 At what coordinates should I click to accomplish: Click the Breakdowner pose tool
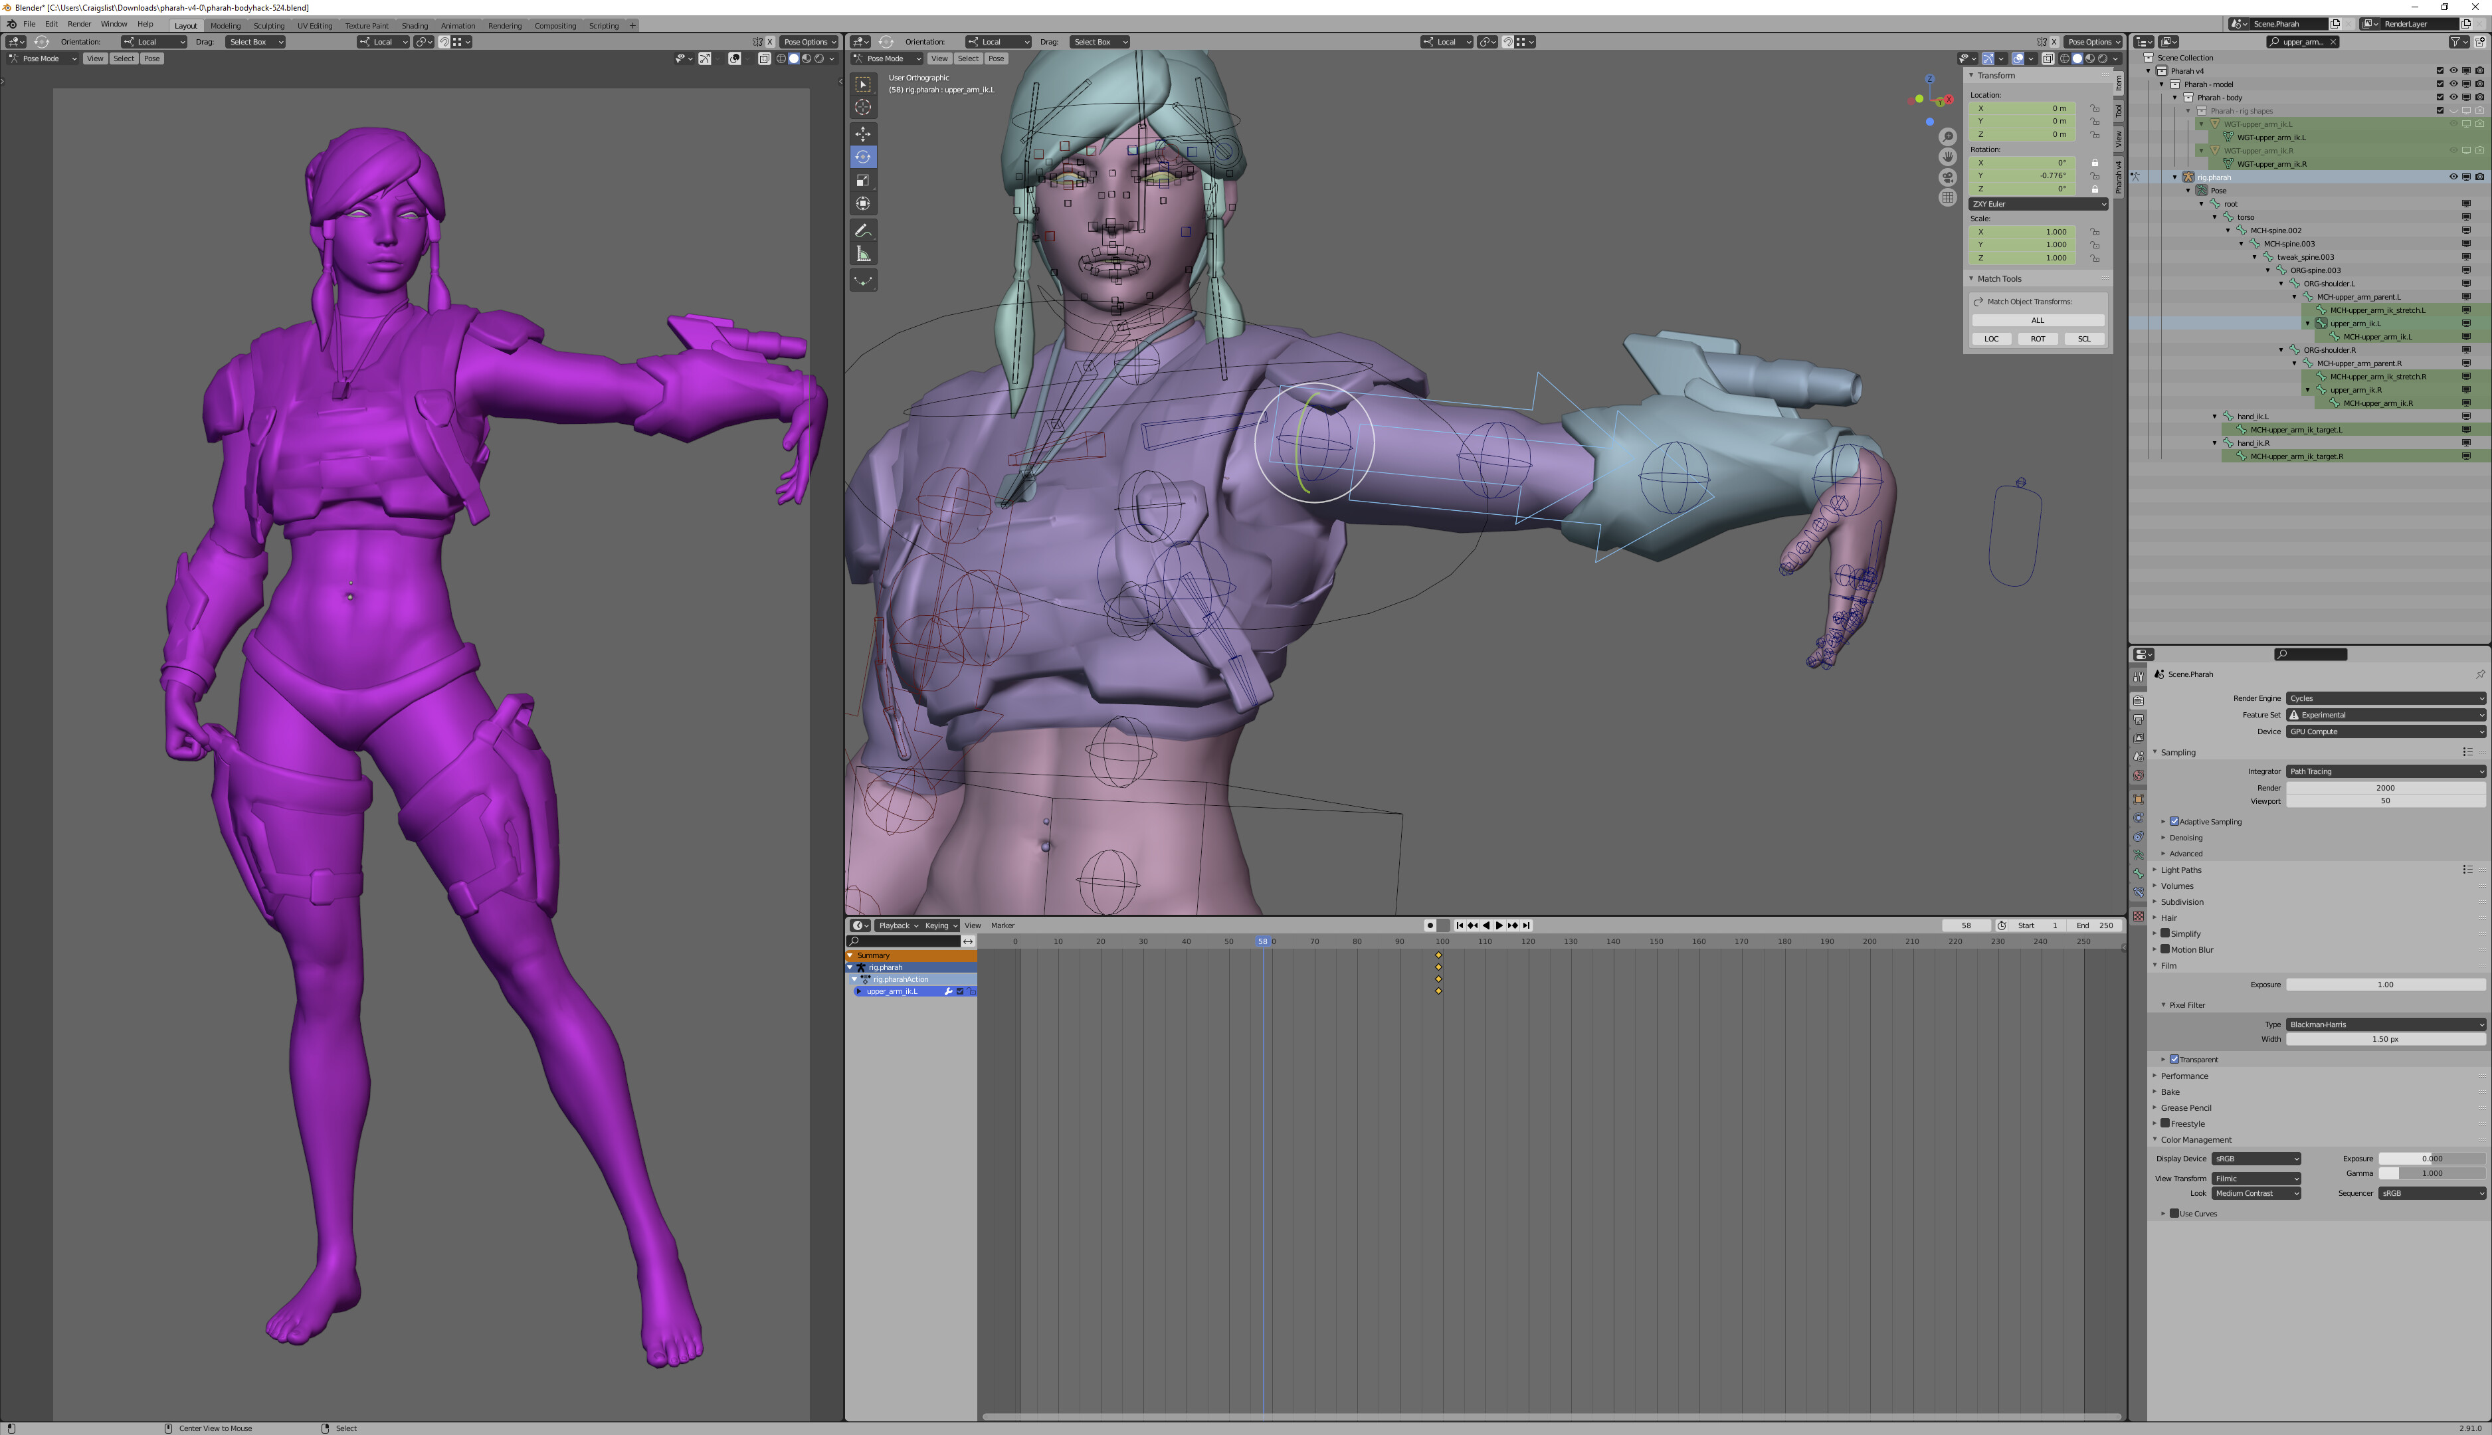pos(863,281)
